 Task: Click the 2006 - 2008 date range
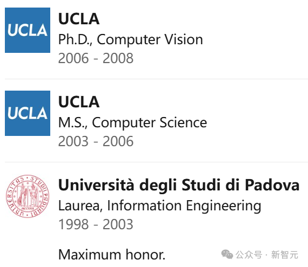coord(96,58)
